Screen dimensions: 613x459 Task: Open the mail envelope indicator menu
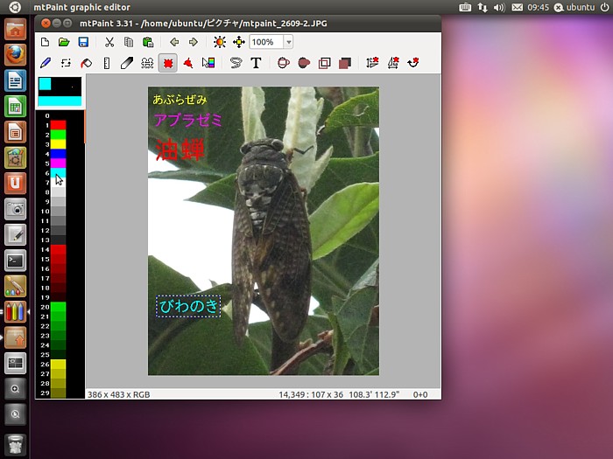518,7
